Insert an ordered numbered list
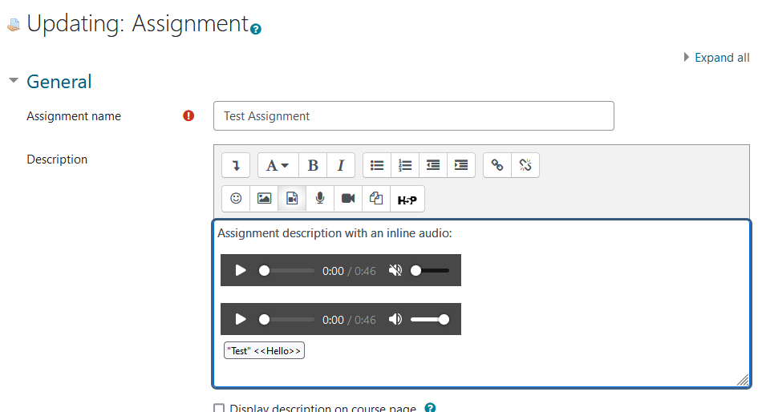This screenshot has width=762, height=412. pos(405,165)
